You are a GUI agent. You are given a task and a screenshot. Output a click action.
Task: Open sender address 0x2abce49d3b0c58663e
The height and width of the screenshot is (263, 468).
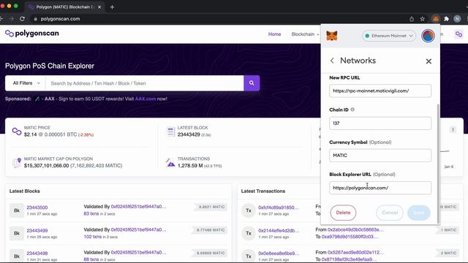click(x=355, y=229)
